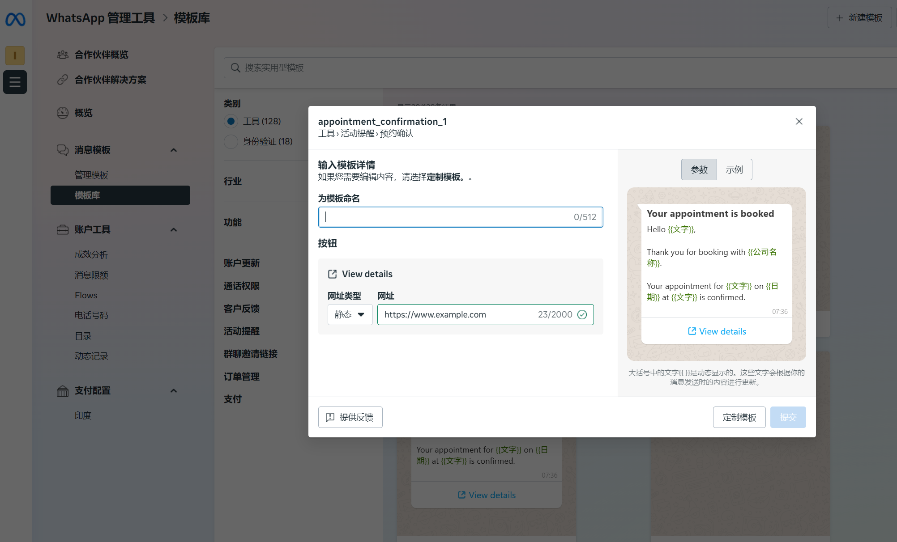Collapse the 消息模板 section chevron
897x542 pixels.
174,150
